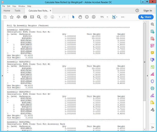This screenshot has width=157, height=132.
Task: Open the File menu
Action: [4, 6]
